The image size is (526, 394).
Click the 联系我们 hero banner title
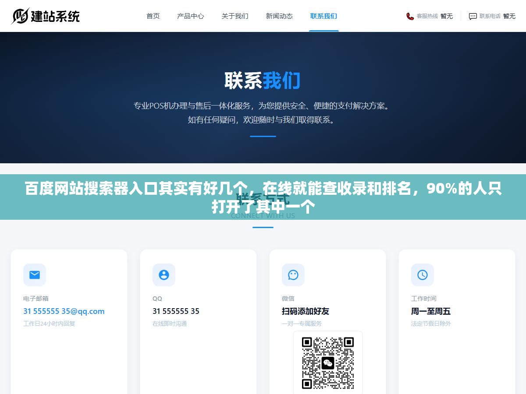(263, 81)
